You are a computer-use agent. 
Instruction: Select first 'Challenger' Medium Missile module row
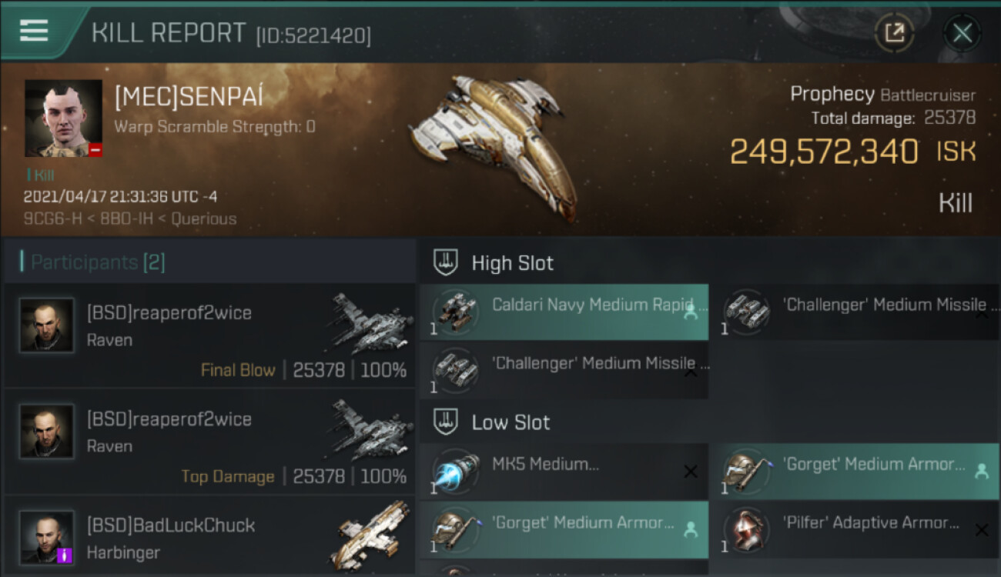point(852,312)
